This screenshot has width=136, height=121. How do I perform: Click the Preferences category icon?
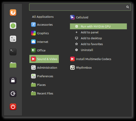[x=33, y=76]
